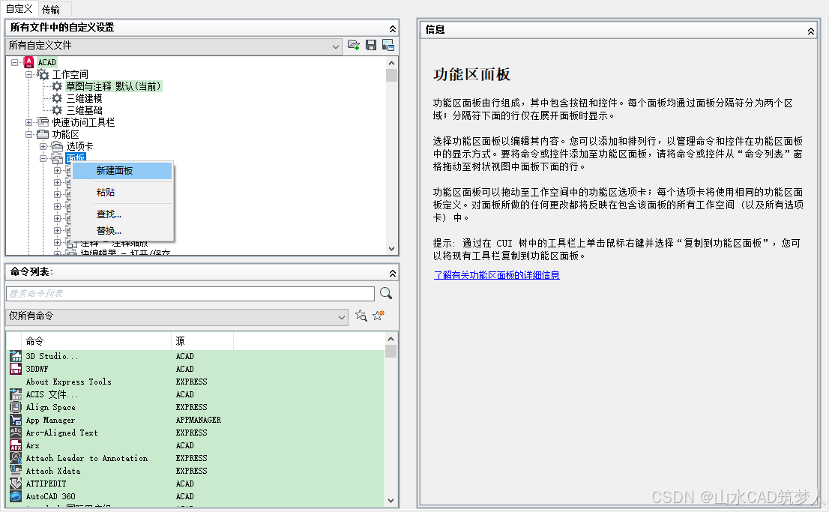The height and width of the screenshot is (512, 829).
Task: Collapse the ACAD root tree node
Action: point(14,62)
